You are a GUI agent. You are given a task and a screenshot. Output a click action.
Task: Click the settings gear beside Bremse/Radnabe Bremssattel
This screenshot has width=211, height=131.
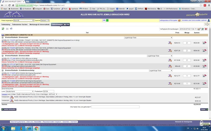[x=3, y=38]
